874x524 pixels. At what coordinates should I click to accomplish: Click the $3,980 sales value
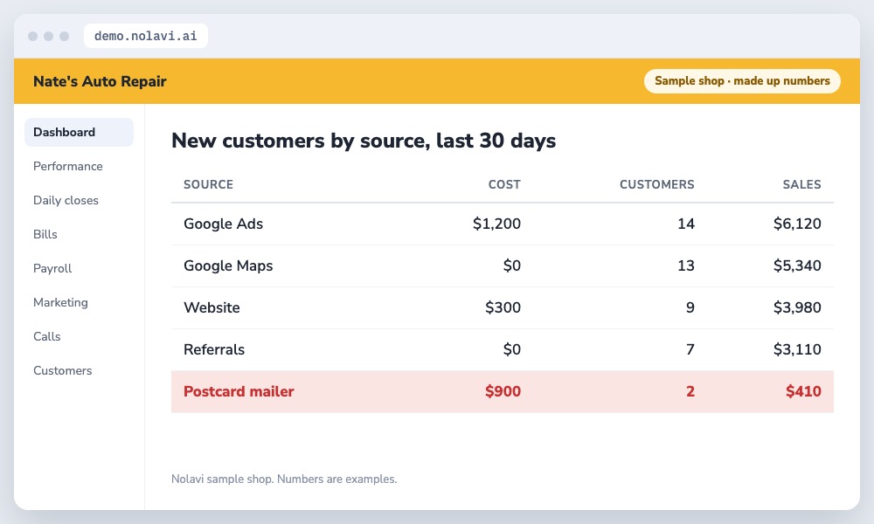pyautogui.click(x=797, y=307)
